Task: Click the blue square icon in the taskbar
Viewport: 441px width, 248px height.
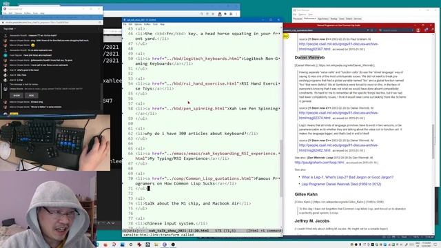Action: click(x=123, y=245)
